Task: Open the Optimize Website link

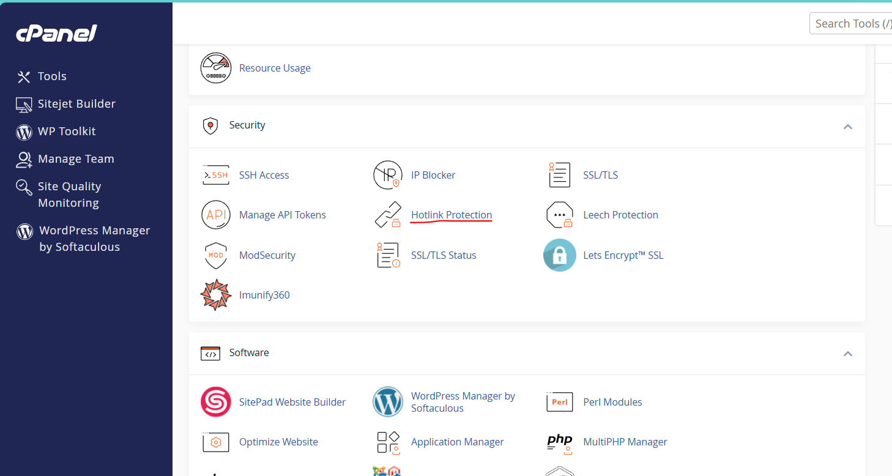Action: 278,442
